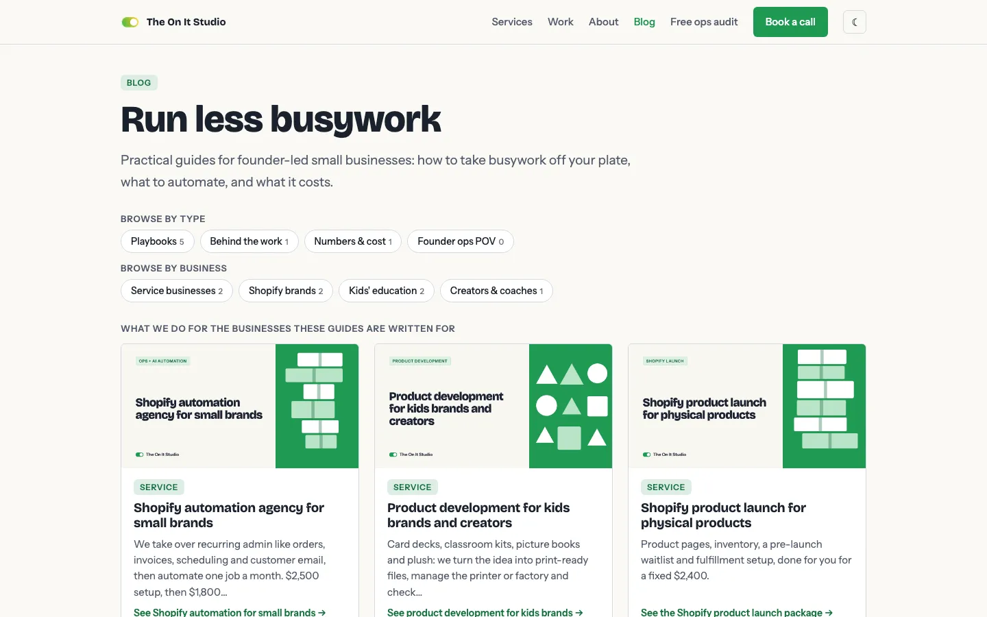987x617 pixels.
Task: Open the About page
Action: [604, 22]
